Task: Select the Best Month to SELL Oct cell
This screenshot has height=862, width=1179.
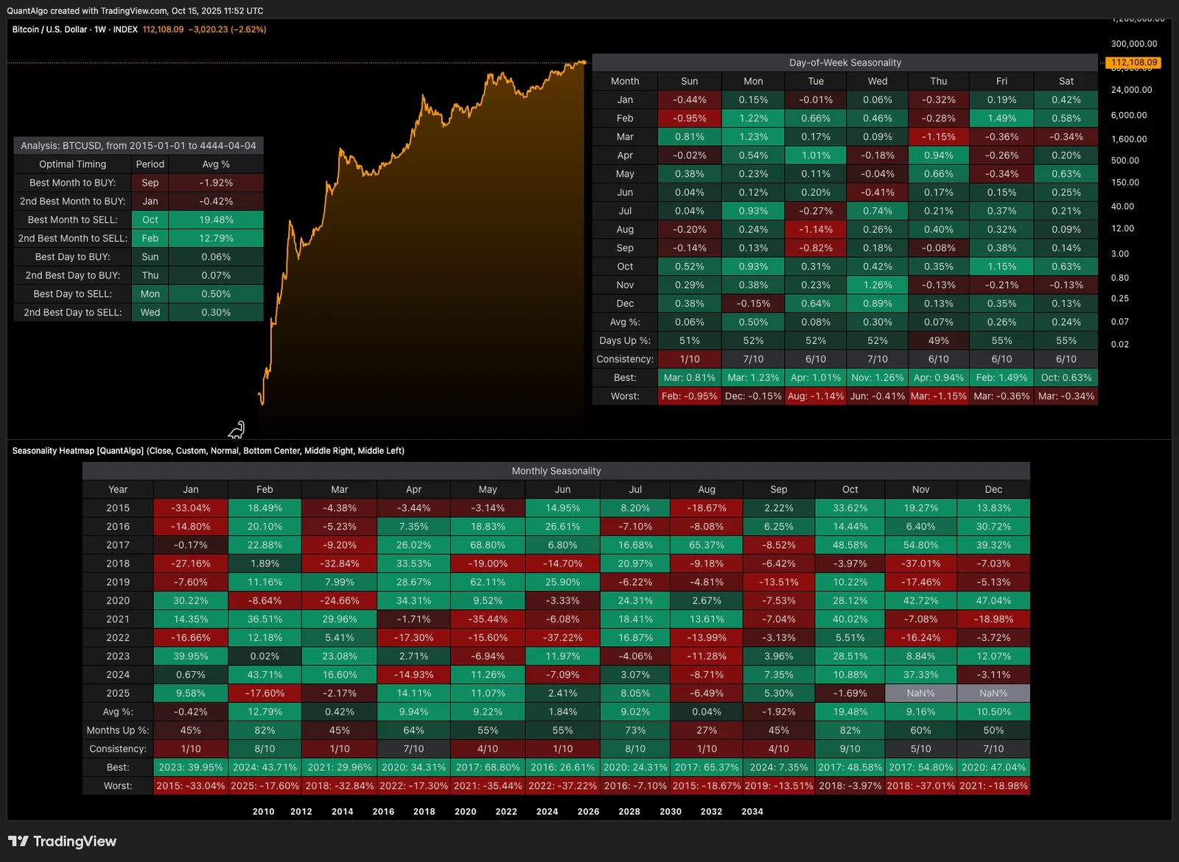Action: tap(150, 219)
